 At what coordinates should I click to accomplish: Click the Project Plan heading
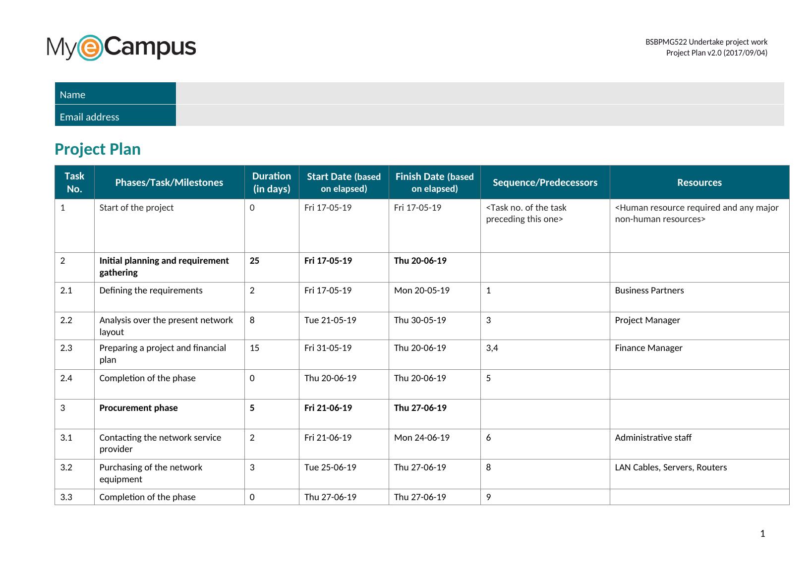(98, 149)
